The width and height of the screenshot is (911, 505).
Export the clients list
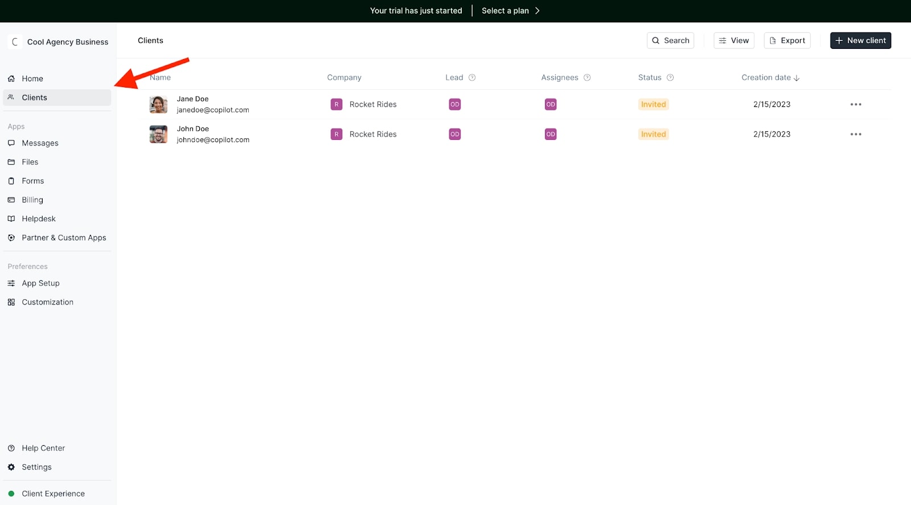click(x=787, y=40)
